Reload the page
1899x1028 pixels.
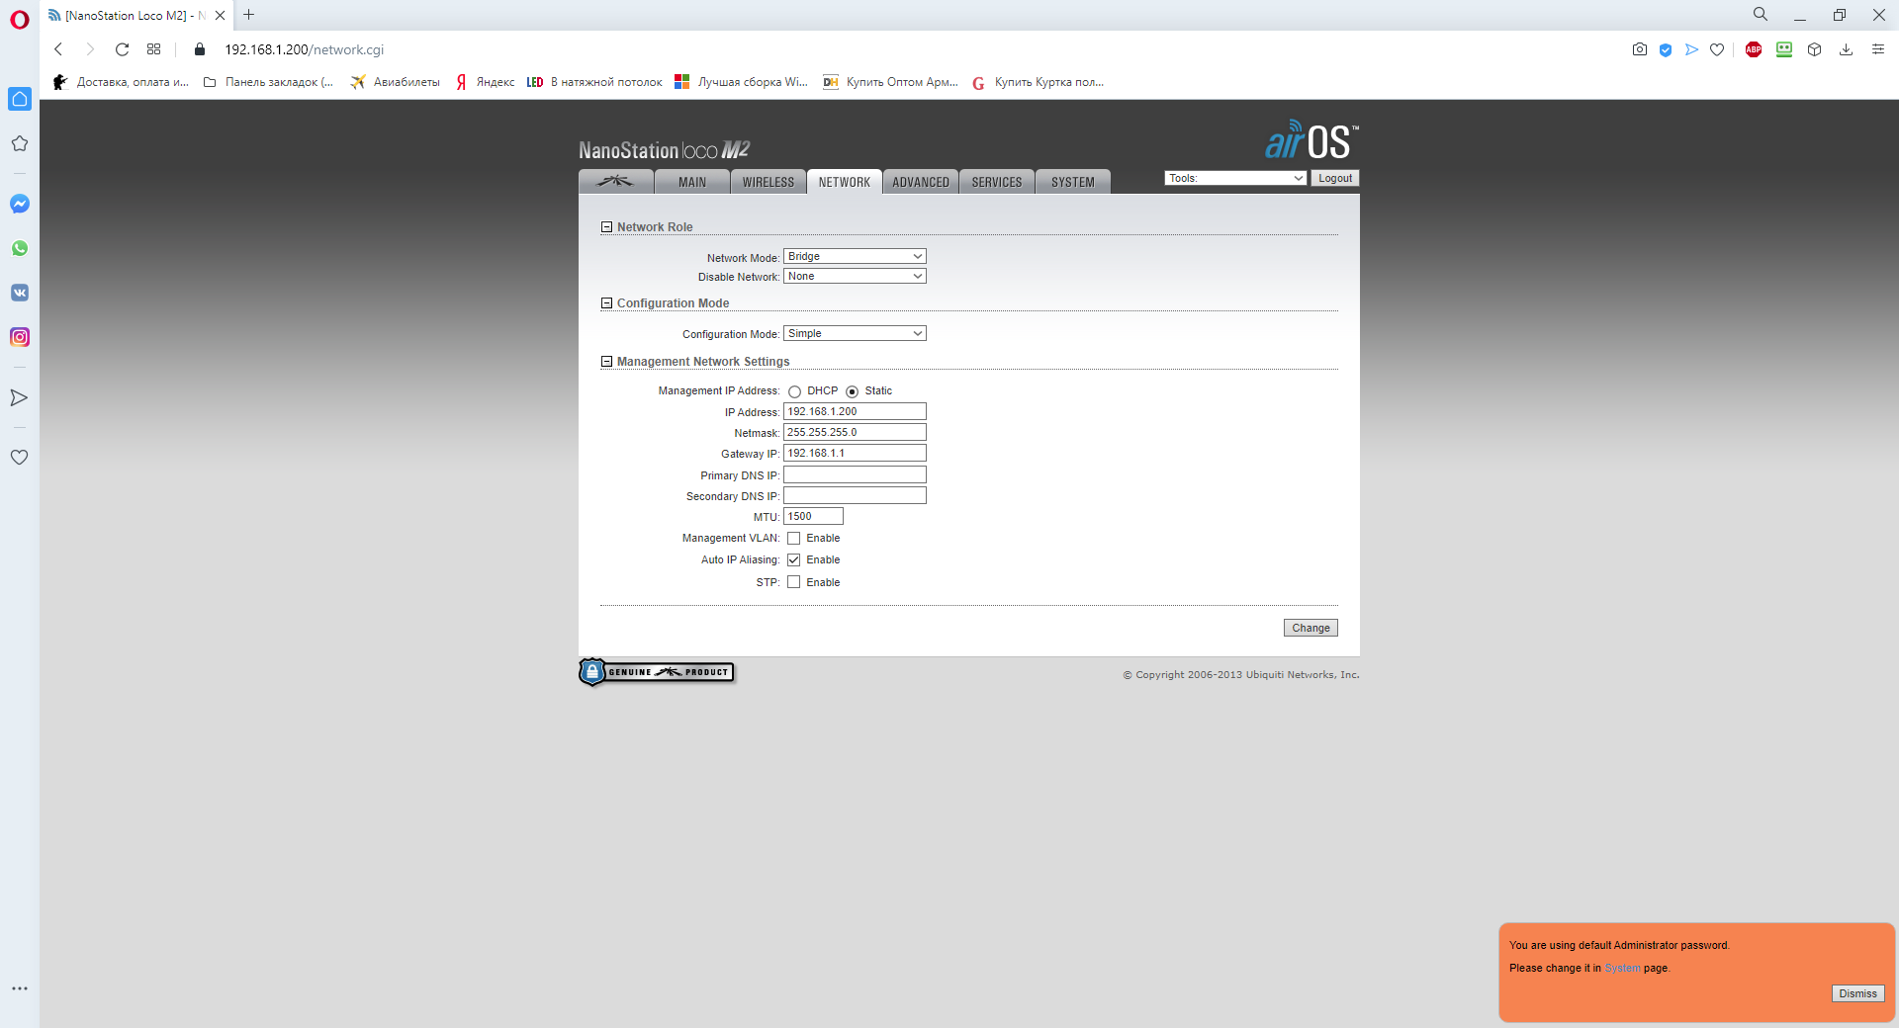pyautogui.click(x=122, y=49)
